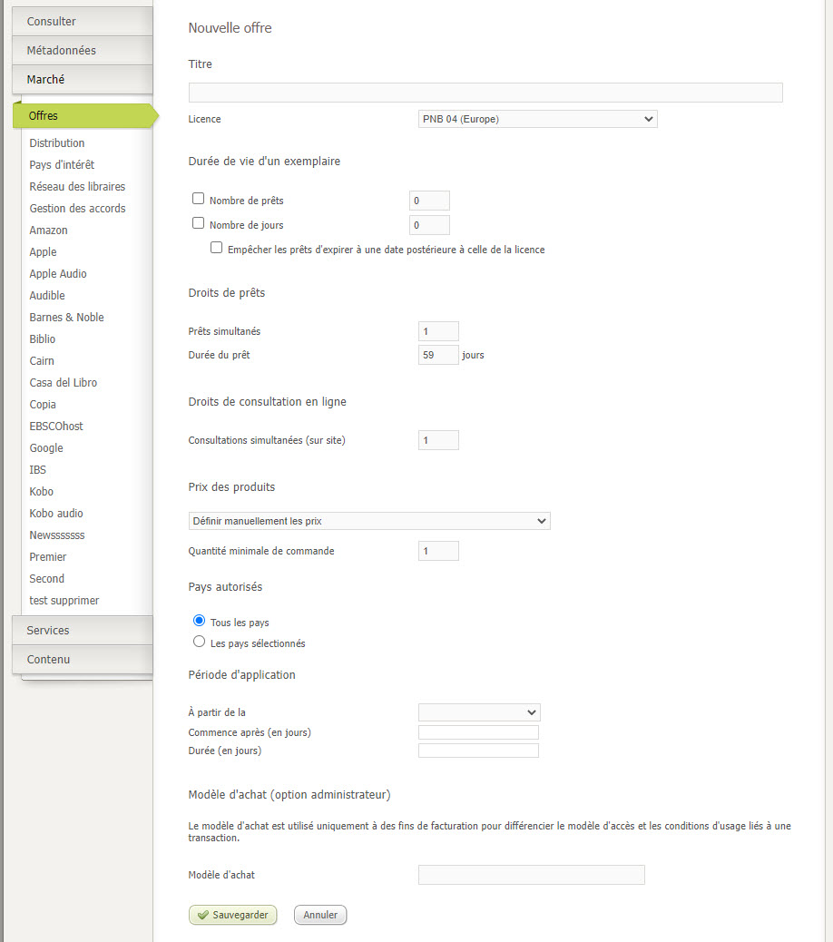Click the Titre text input field
This screenshot has width=833, height=942.
(x=485, y=93)
